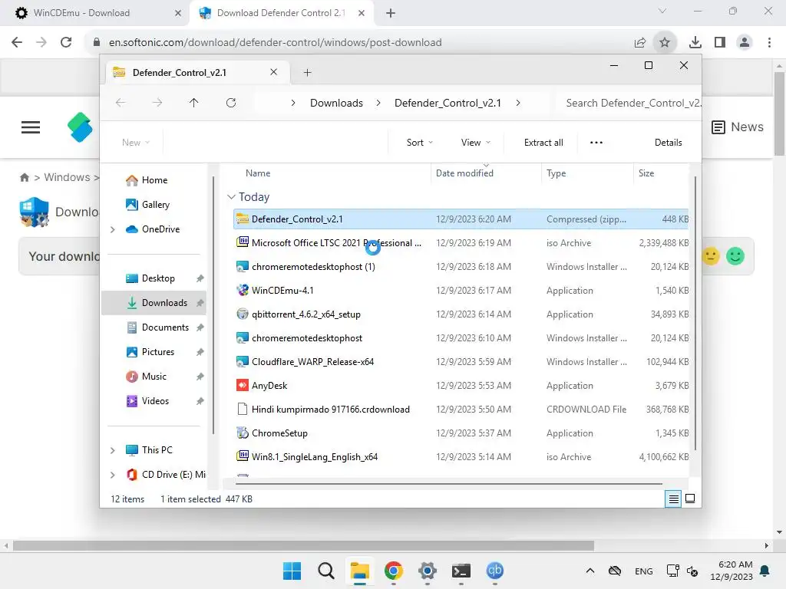This screenshot has width=786, height=589.
Task: Reload the Softonic page in Chrome
Action: (x=66, y=42)
